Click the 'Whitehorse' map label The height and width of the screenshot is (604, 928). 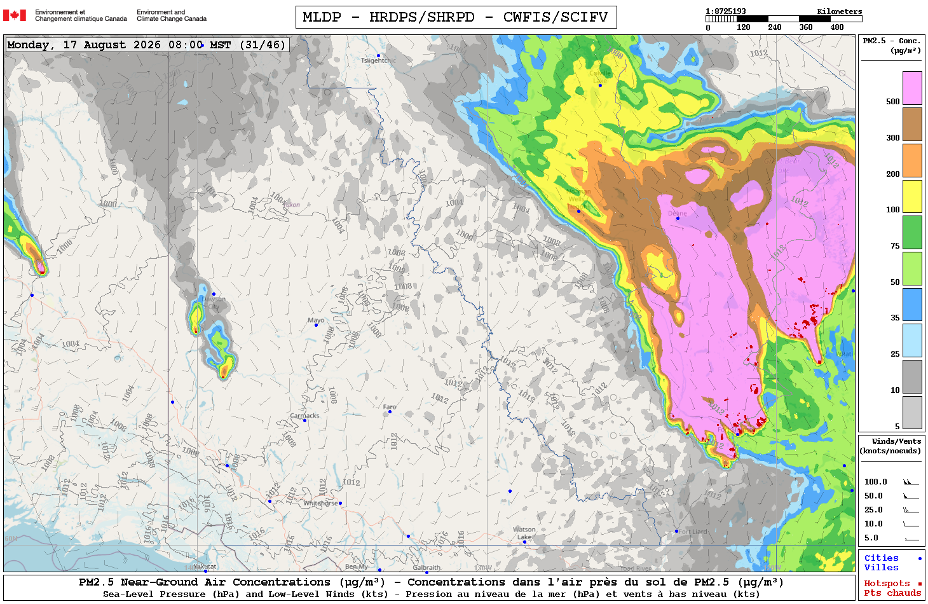click(x=320, y=504)
